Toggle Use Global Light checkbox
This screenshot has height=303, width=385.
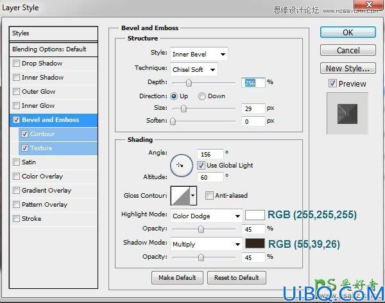tap(201, 165)
